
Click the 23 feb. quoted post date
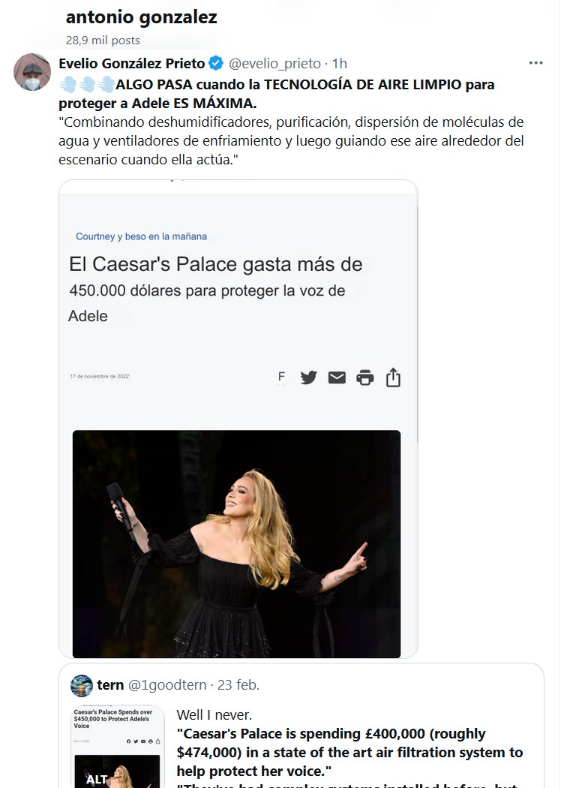pos(238,685)
